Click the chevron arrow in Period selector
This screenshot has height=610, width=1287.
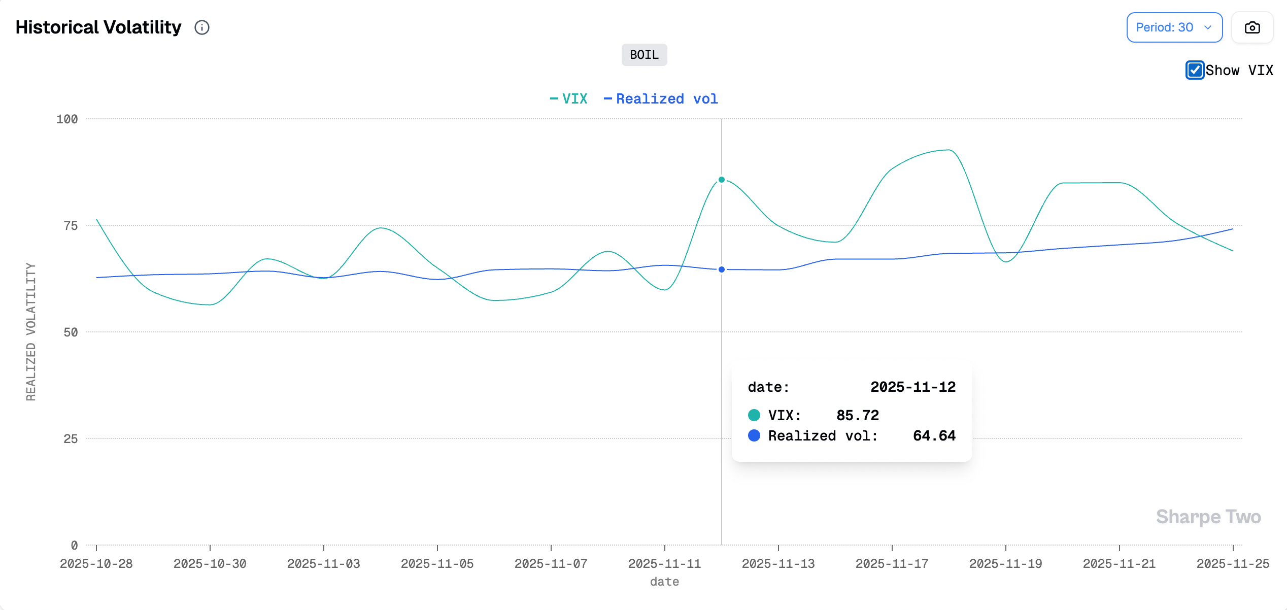pyautogui.click(x=1208, y=27)
